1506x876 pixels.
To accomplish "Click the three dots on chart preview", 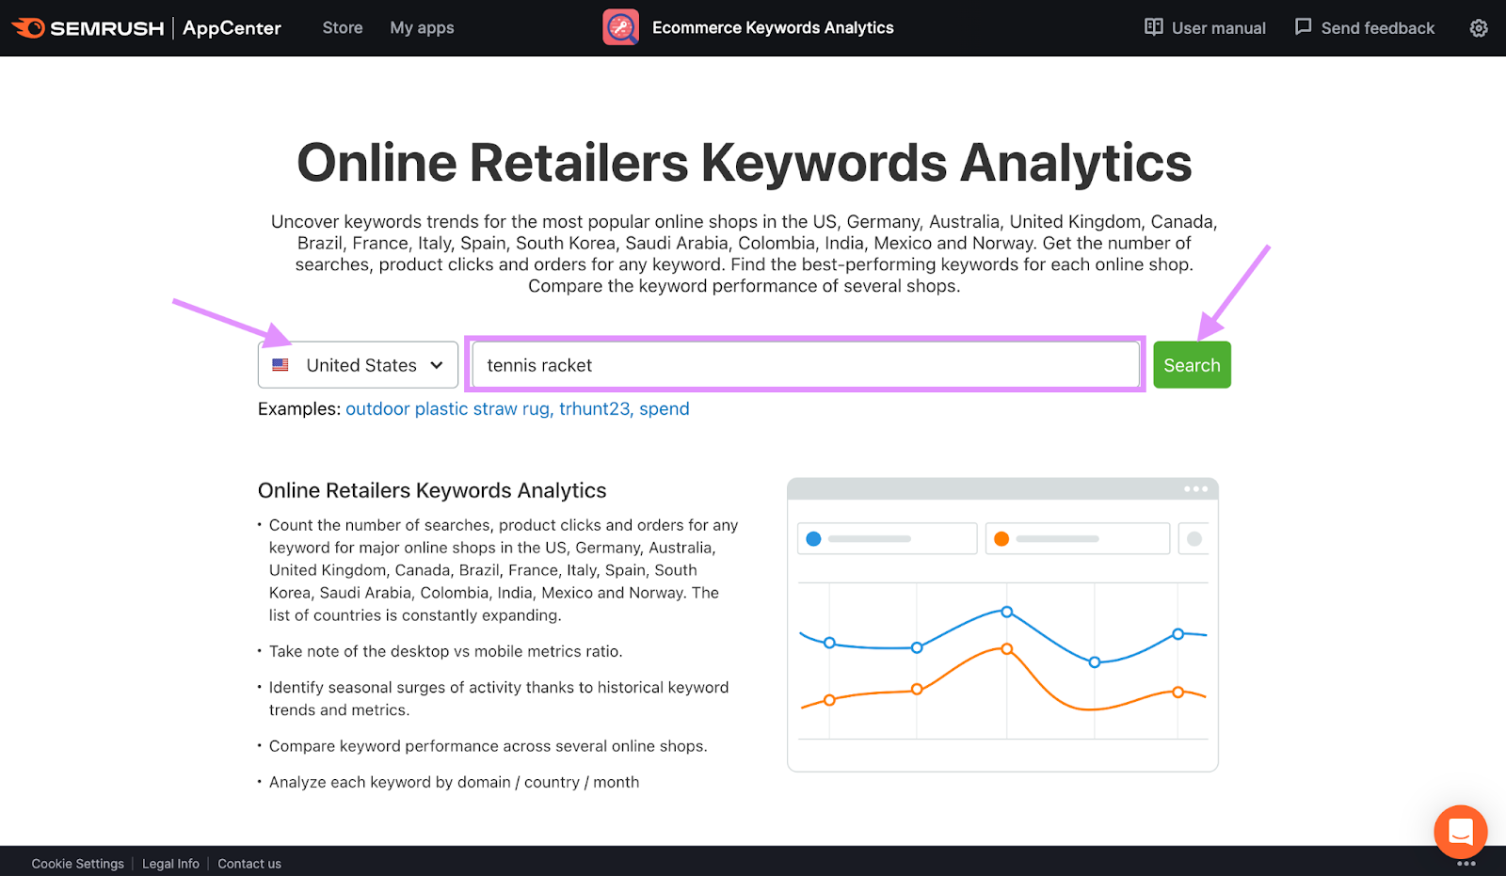I will [x=1195, y=489].
